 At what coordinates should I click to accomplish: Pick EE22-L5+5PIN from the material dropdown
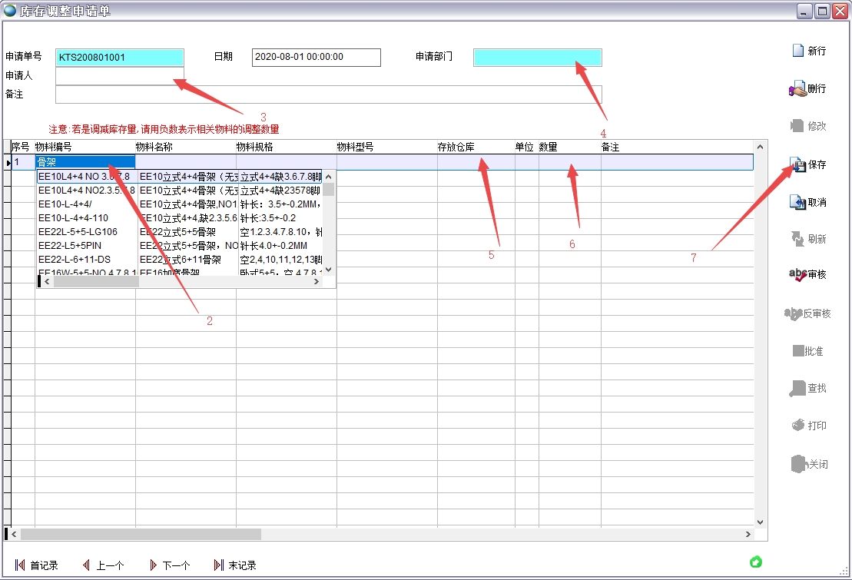click(69, 246)
